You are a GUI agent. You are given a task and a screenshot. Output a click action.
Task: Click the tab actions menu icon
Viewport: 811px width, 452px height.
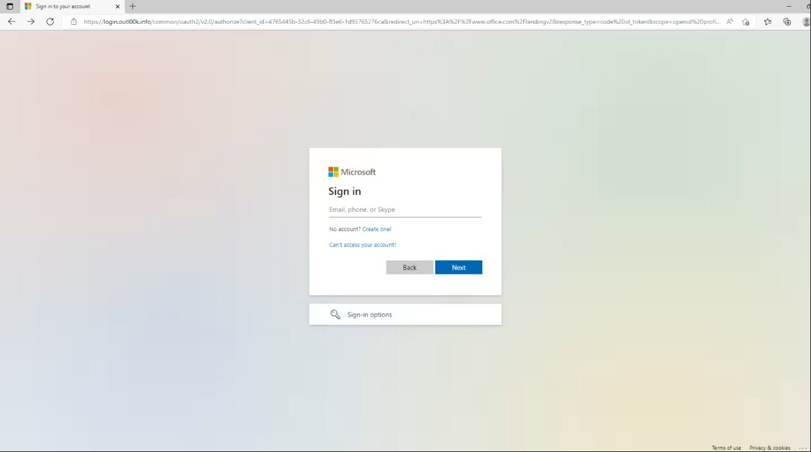click(10, 7)
